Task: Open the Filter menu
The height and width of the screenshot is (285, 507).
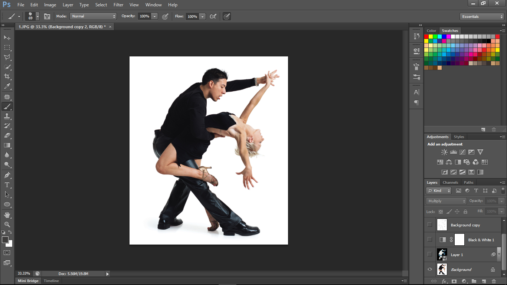Action: [x=118, y=5]
